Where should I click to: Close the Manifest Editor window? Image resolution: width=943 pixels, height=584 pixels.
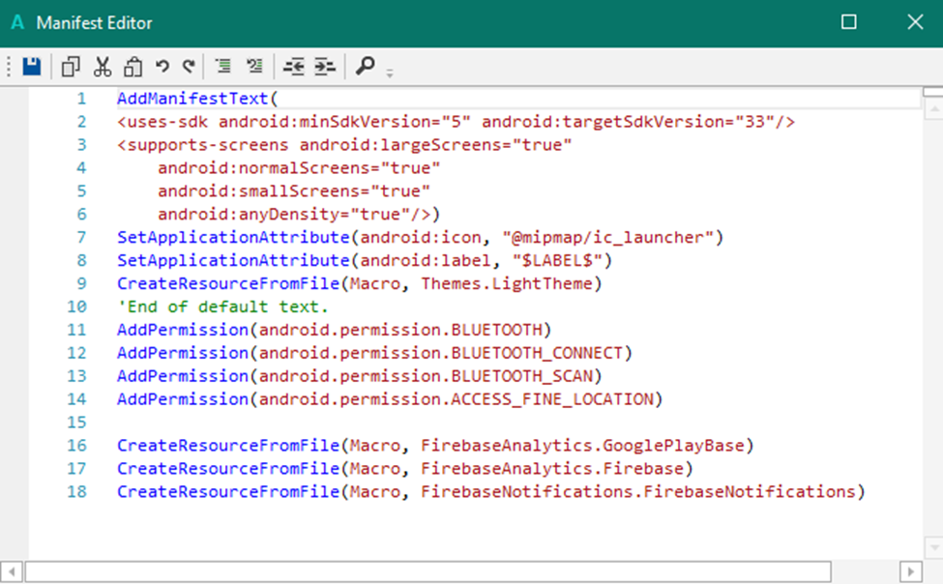915,22
